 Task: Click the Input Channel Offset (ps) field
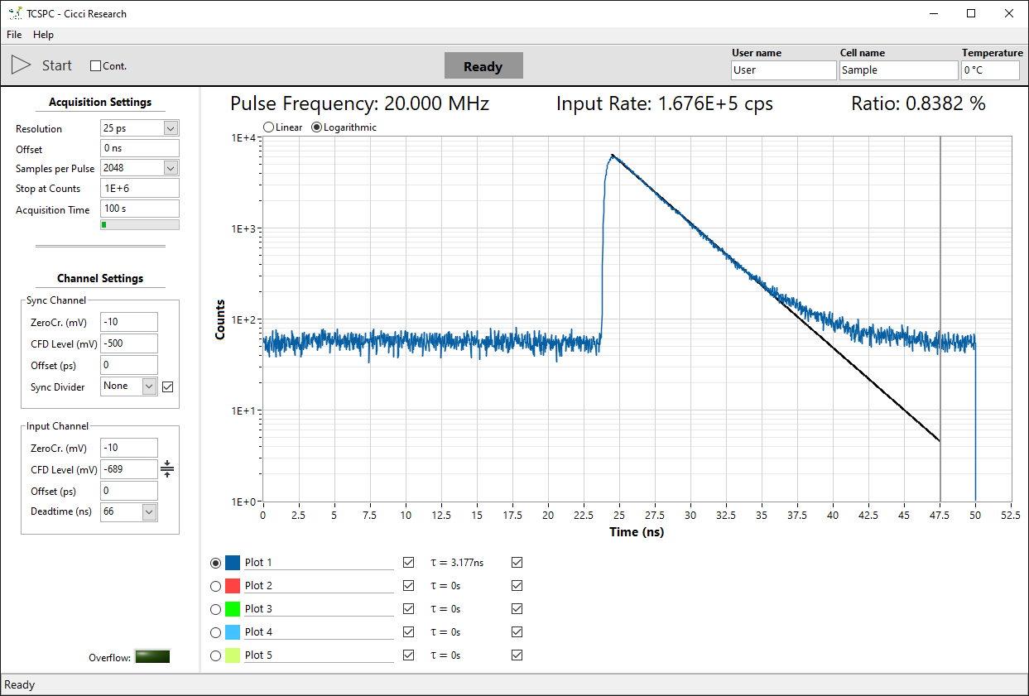[x=129, y=491]
